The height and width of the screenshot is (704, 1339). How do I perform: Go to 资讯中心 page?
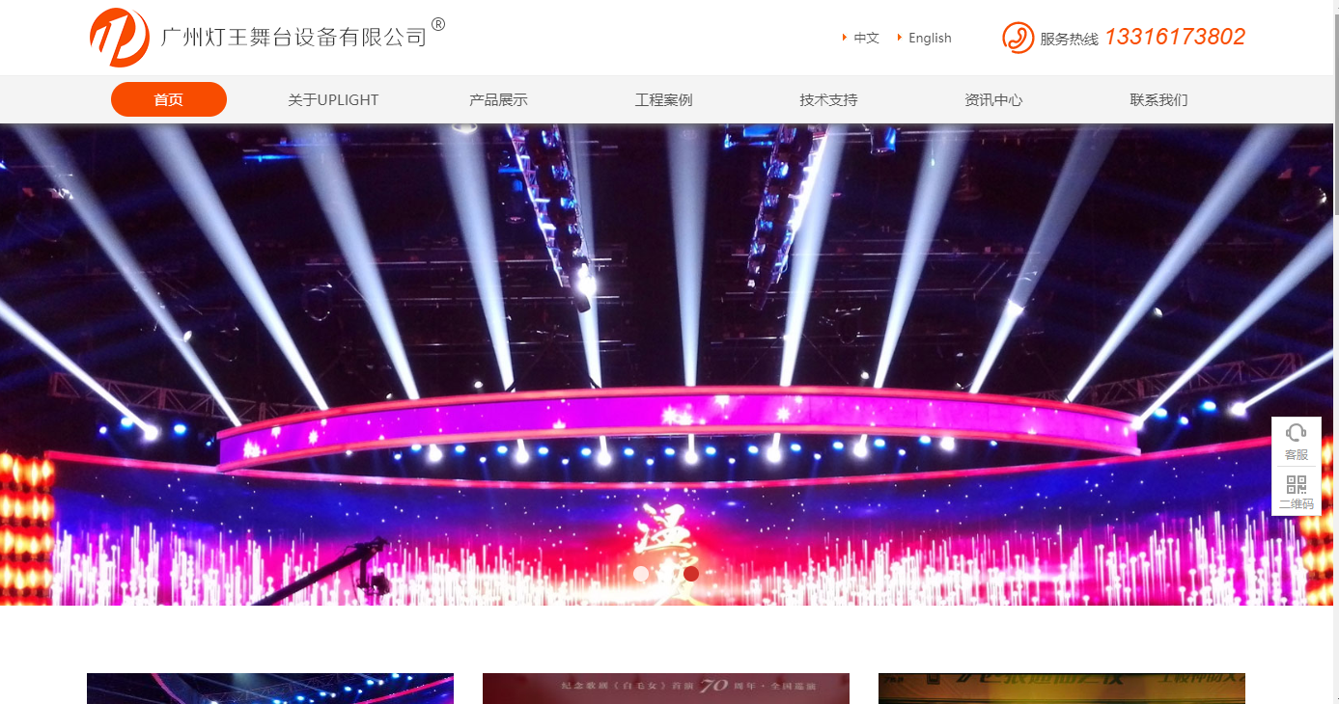tap(993, 99)
